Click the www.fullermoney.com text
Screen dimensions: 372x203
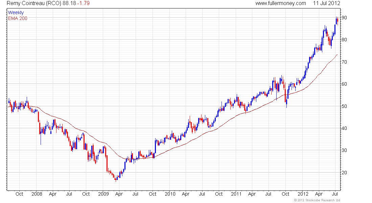tap(281, 3)
